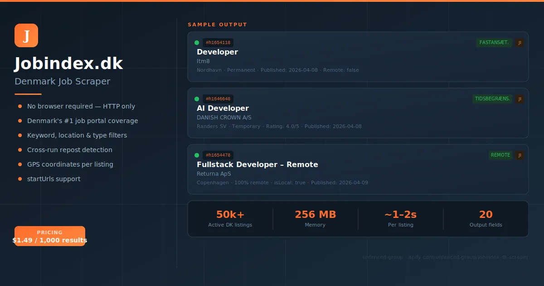Toggle the green status dot on AI Developer listing

pos(197,99)
